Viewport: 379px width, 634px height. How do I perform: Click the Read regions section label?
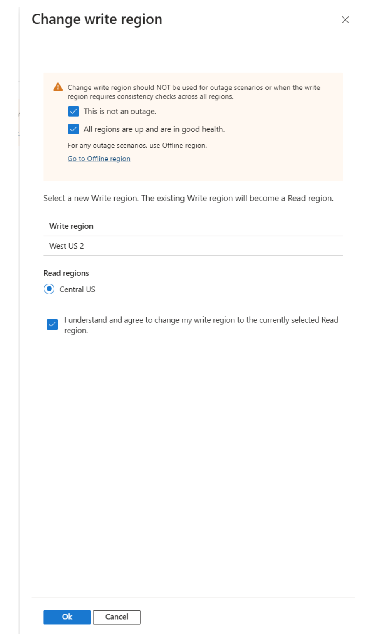pos(66,273)
